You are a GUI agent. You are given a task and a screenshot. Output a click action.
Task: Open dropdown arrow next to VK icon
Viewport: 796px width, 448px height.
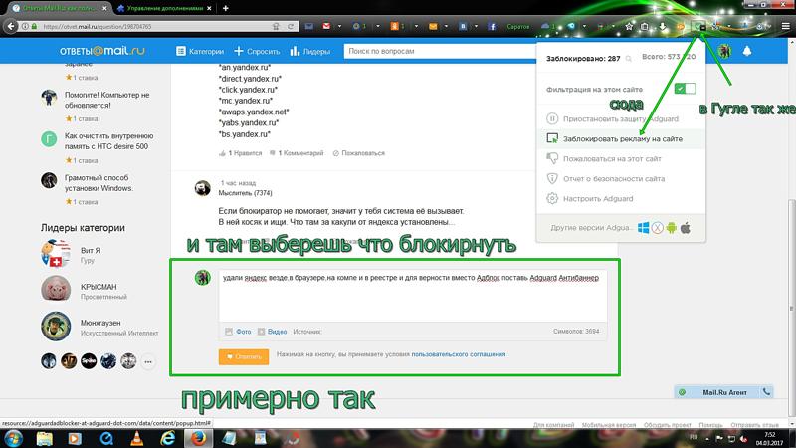coord(476,27)
